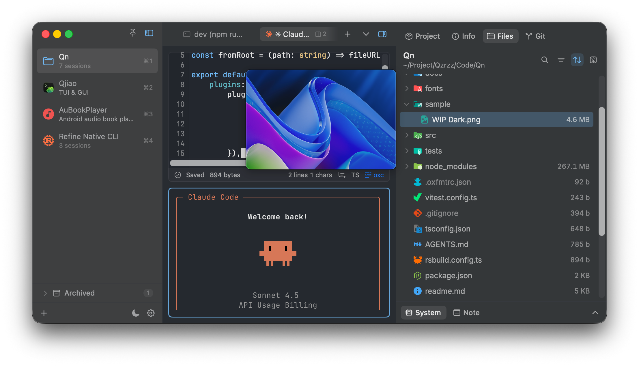
Task: Click the WIP Dark.png image preview
Action: pyautogui.click(x=321, y=119)
